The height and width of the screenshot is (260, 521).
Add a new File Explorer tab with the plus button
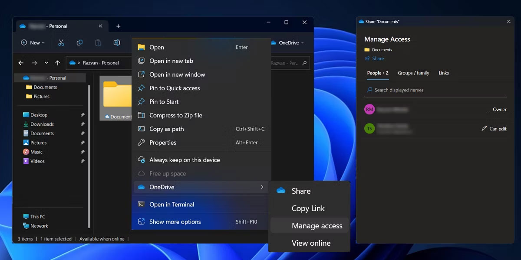pos(118,26)
